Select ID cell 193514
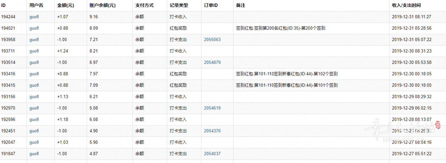The height and width of the screenshot is (163, 446). (x=8, y=63)
